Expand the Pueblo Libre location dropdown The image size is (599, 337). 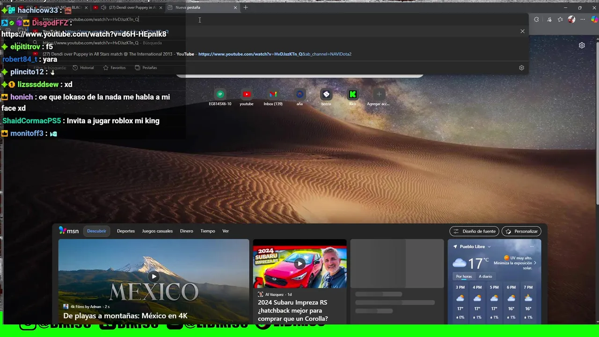[489, 247]
